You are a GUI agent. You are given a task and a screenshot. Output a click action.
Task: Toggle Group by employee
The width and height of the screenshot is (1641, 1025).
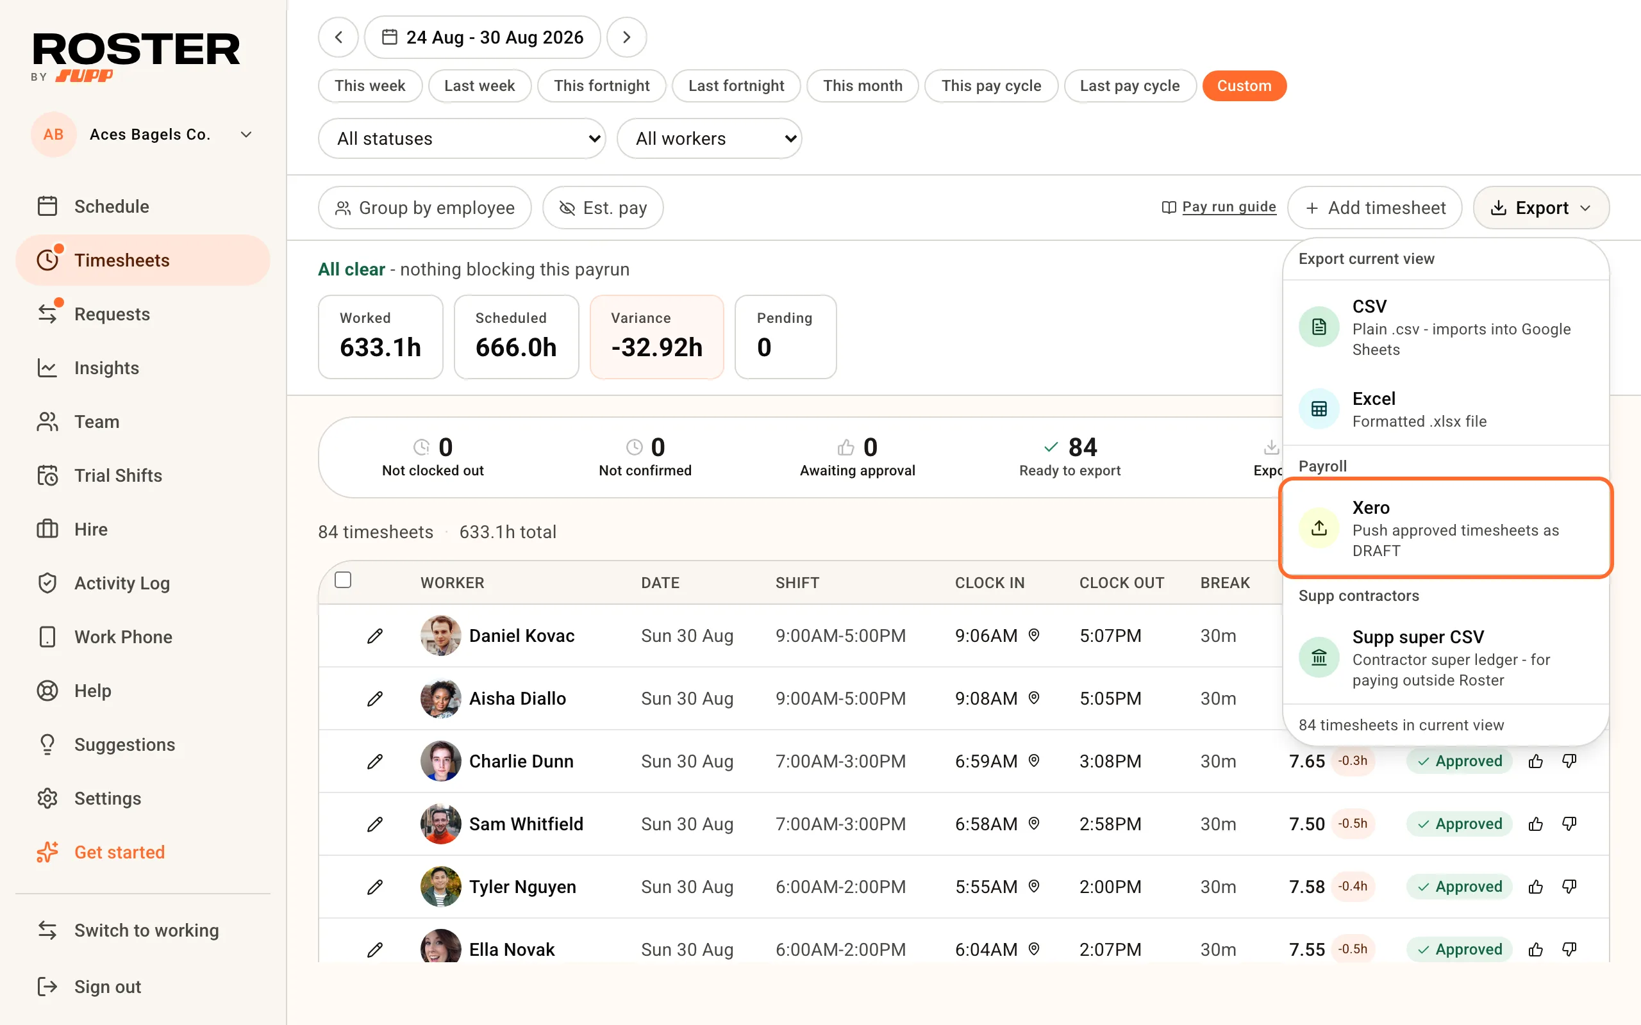point(424,208)
